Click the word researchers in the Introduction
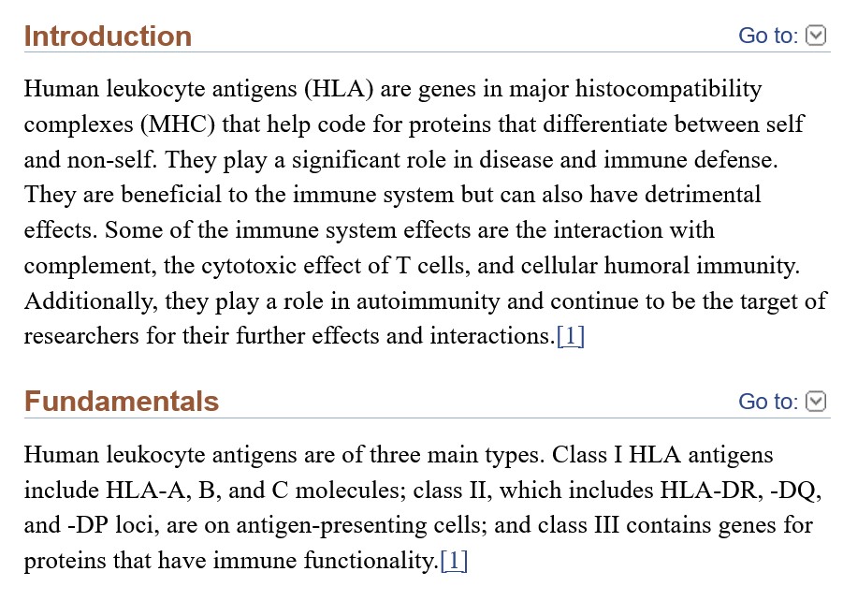 [81, 336]
